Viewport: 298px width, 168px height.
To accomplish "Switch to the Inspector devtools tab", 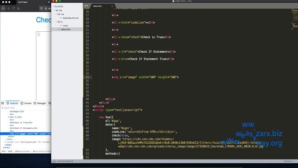I will [x=13, y=103].
